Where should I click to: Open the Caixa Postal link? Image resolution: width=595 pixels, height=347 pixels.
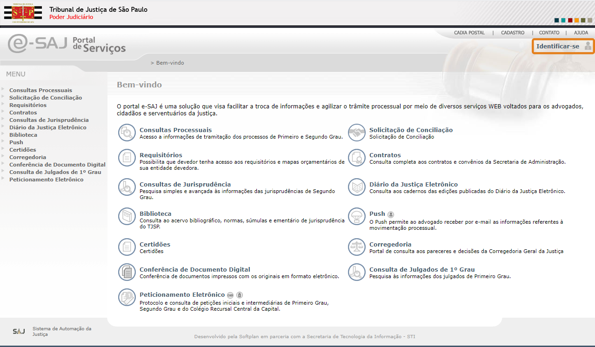point(469,33)
